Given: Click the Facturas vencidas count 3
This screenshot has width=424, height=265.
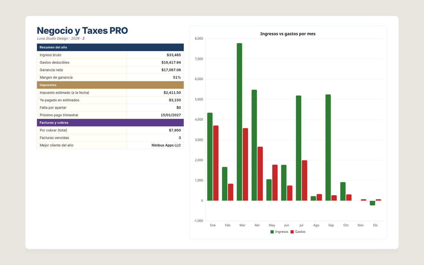Looking at the screenshot, I should (x=180, y=138).
